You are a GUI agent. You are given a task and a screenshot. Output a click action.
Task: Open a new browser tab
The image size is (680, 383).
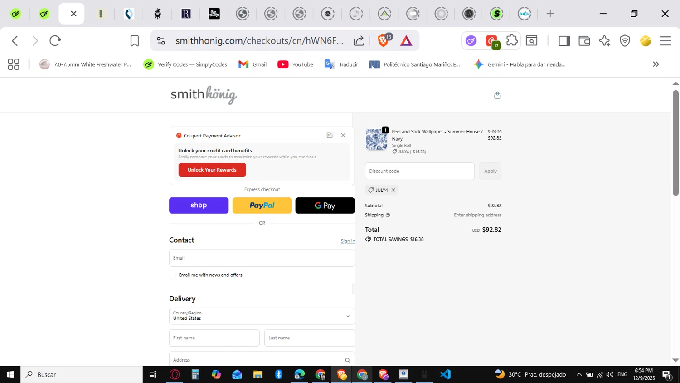[550, 14]
